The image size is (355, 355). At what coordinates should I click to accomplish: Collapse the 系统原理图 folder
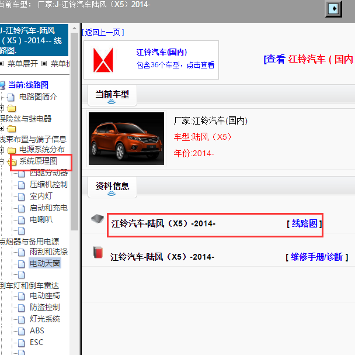tap(2, 161)
